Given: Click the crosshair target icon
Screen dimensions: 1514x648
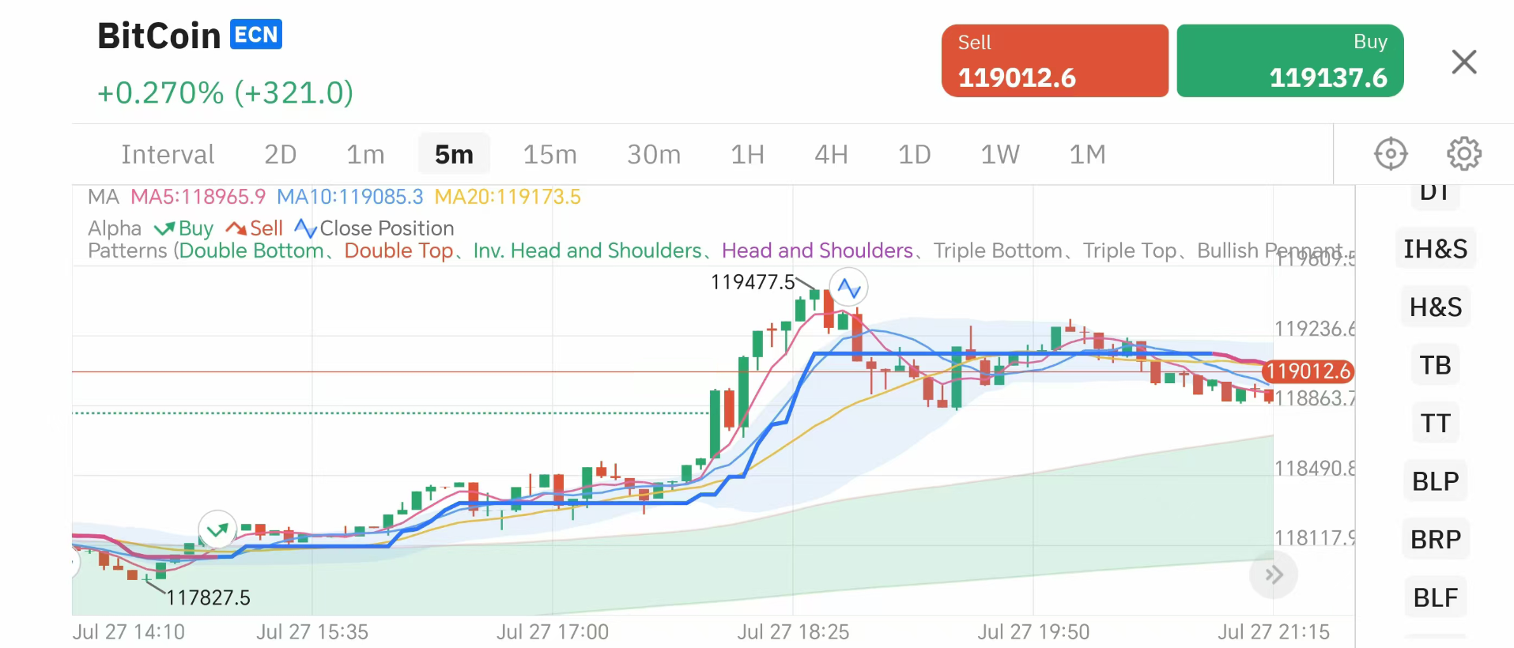Looking at the screenshot, I should [x=1391, y=153].
